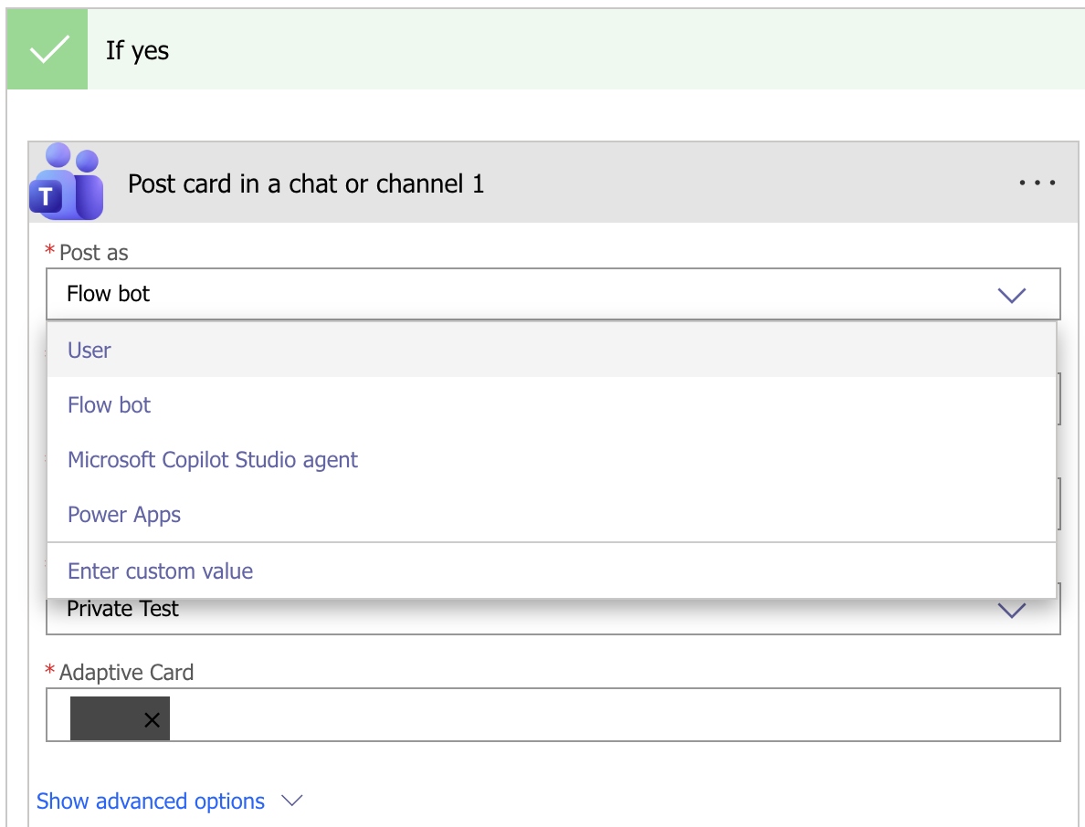The width and height of the screenshot is (1085, 827).
Task: Select User from the Post as list
Action: tap(90, 351)
